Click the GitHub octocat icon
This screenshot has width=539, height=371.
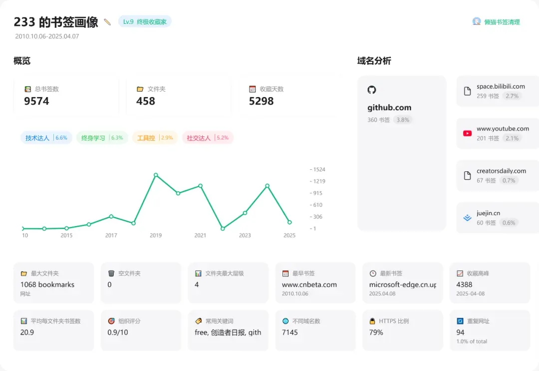tap(372, 90)
